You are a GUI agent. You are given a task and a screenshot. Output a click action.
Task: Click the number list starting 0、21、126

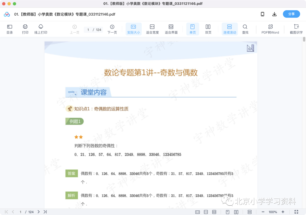128,155
